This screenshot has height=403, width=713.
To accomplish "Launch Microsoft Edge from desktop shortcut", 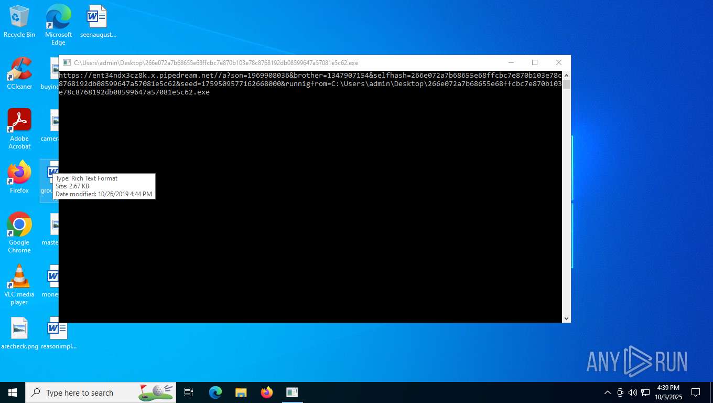I will (x=58, y=25).
